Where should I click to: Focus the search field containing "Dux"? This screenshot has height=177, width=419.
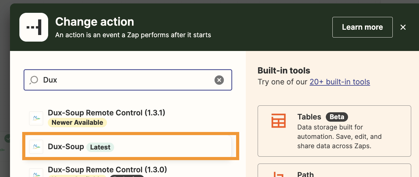pyautogui.click(x=125, y=80)
